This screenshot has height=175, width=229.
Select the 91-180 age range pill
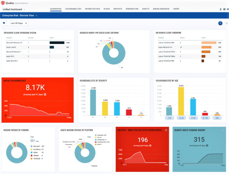[x=205, y=118]
